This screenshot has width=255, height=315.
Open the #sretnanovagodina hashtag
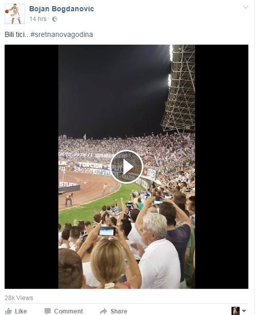click(x=62, y=34)
